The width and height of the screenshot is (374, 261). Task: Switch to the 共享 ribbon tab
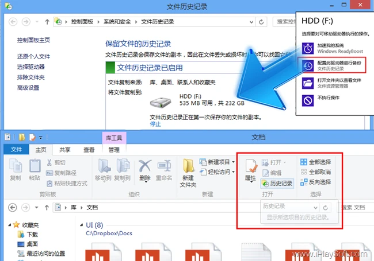pos(65,150)
